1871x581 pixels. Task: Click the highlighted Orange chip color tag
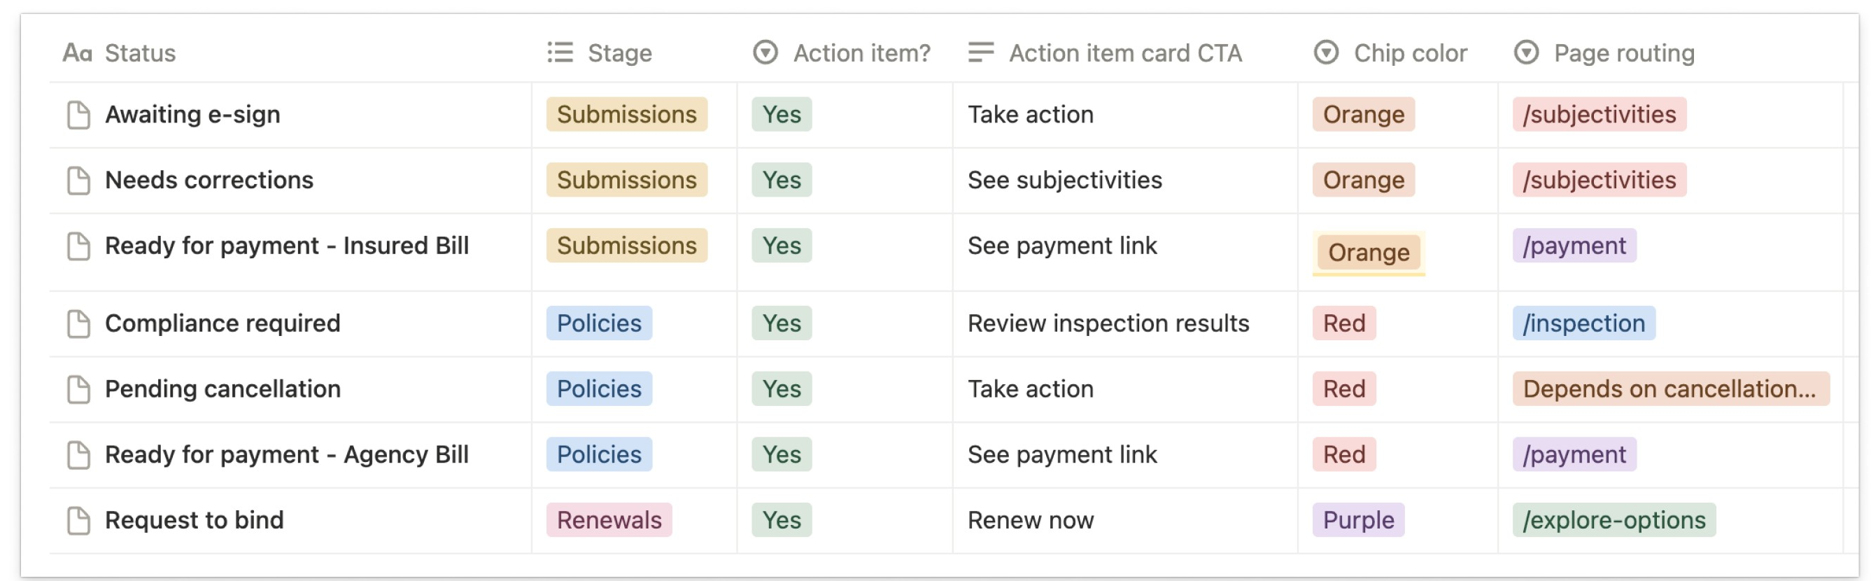1369,253
